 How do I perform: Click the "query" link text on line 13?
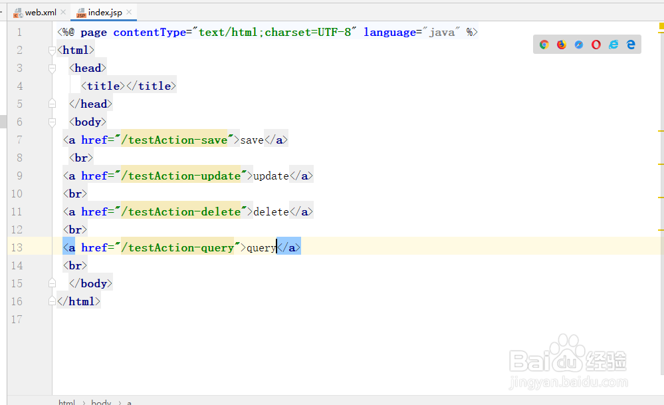261,248
